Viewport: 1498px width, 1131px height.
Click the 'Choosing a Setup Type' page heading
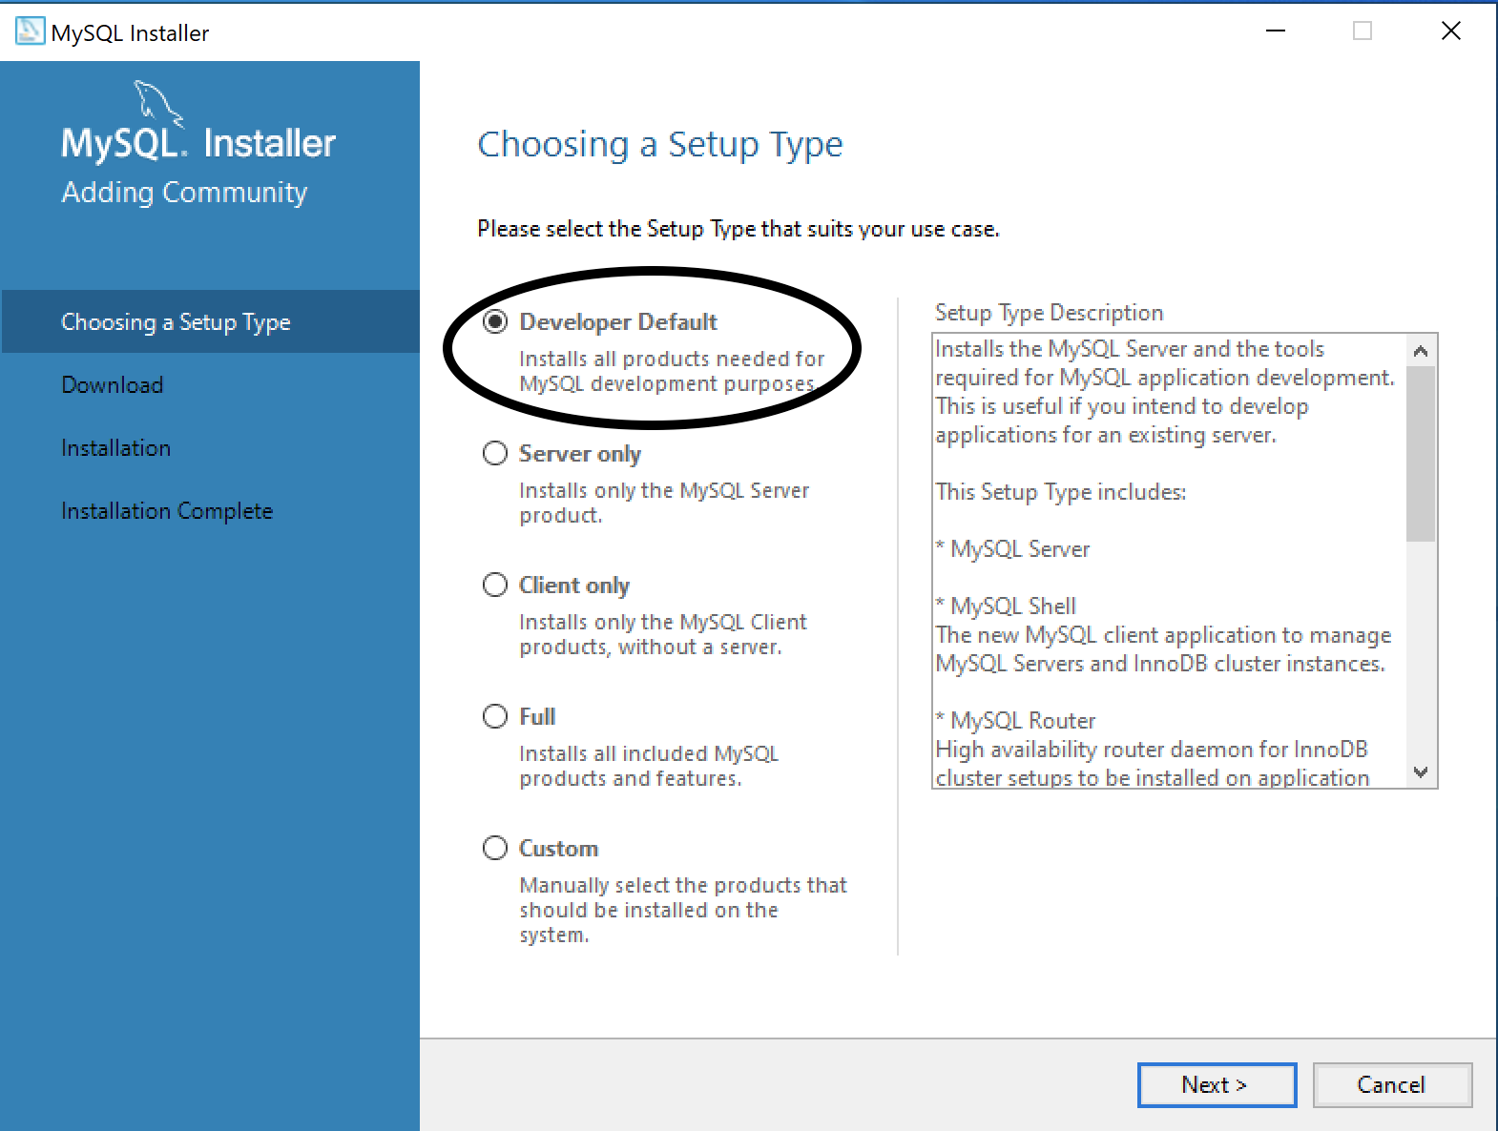pos(660,145)
